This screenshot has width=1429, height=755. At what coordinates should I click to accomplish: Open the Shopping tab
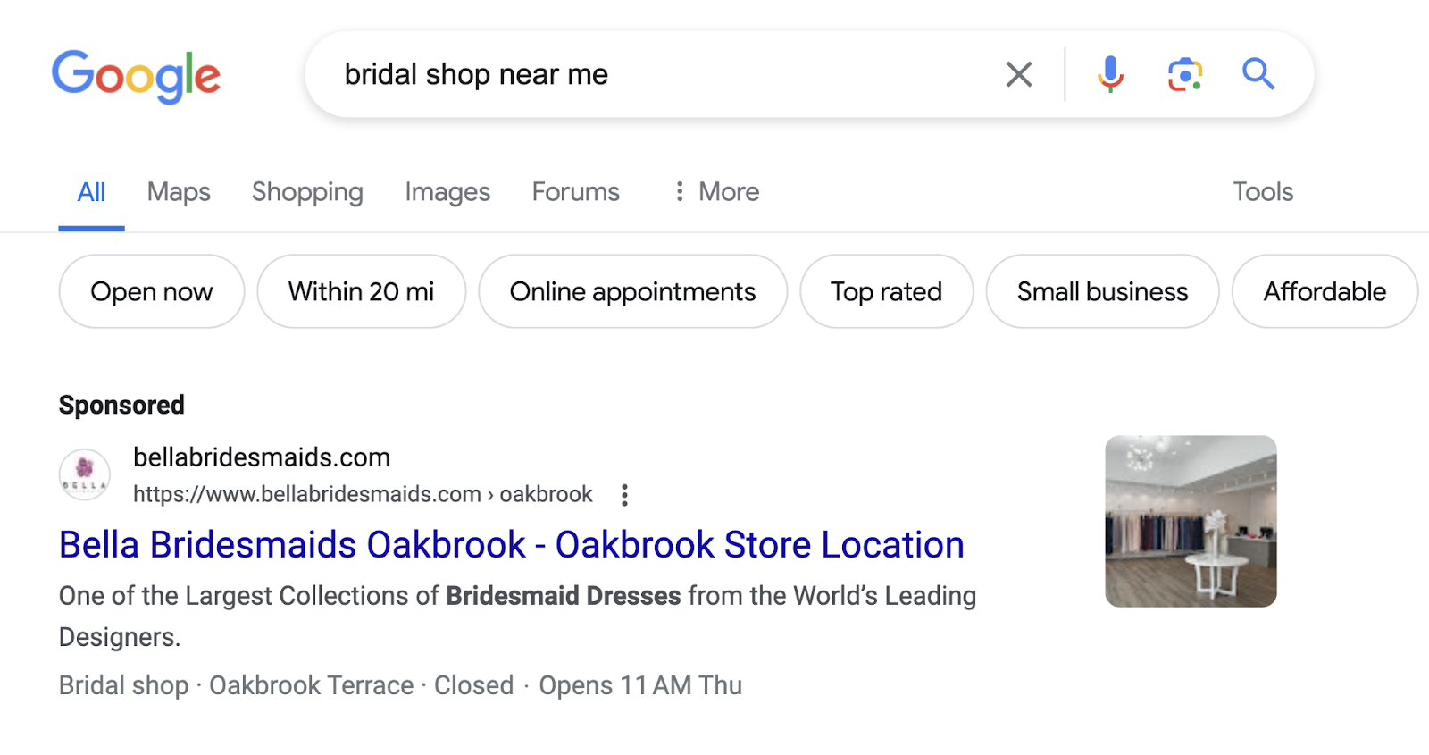307,191
